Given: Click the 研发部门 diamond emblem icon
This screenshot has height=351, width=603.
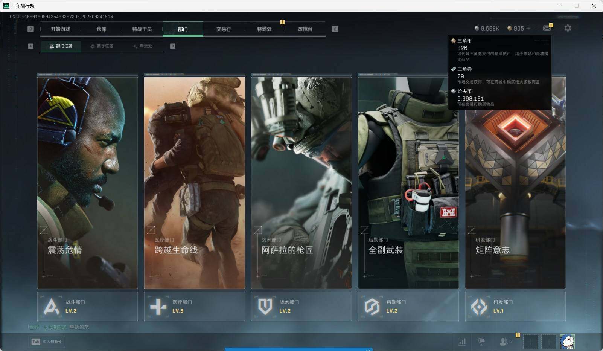Looking at the screenshot, I should pyautogui.click(x=479, y=307).
